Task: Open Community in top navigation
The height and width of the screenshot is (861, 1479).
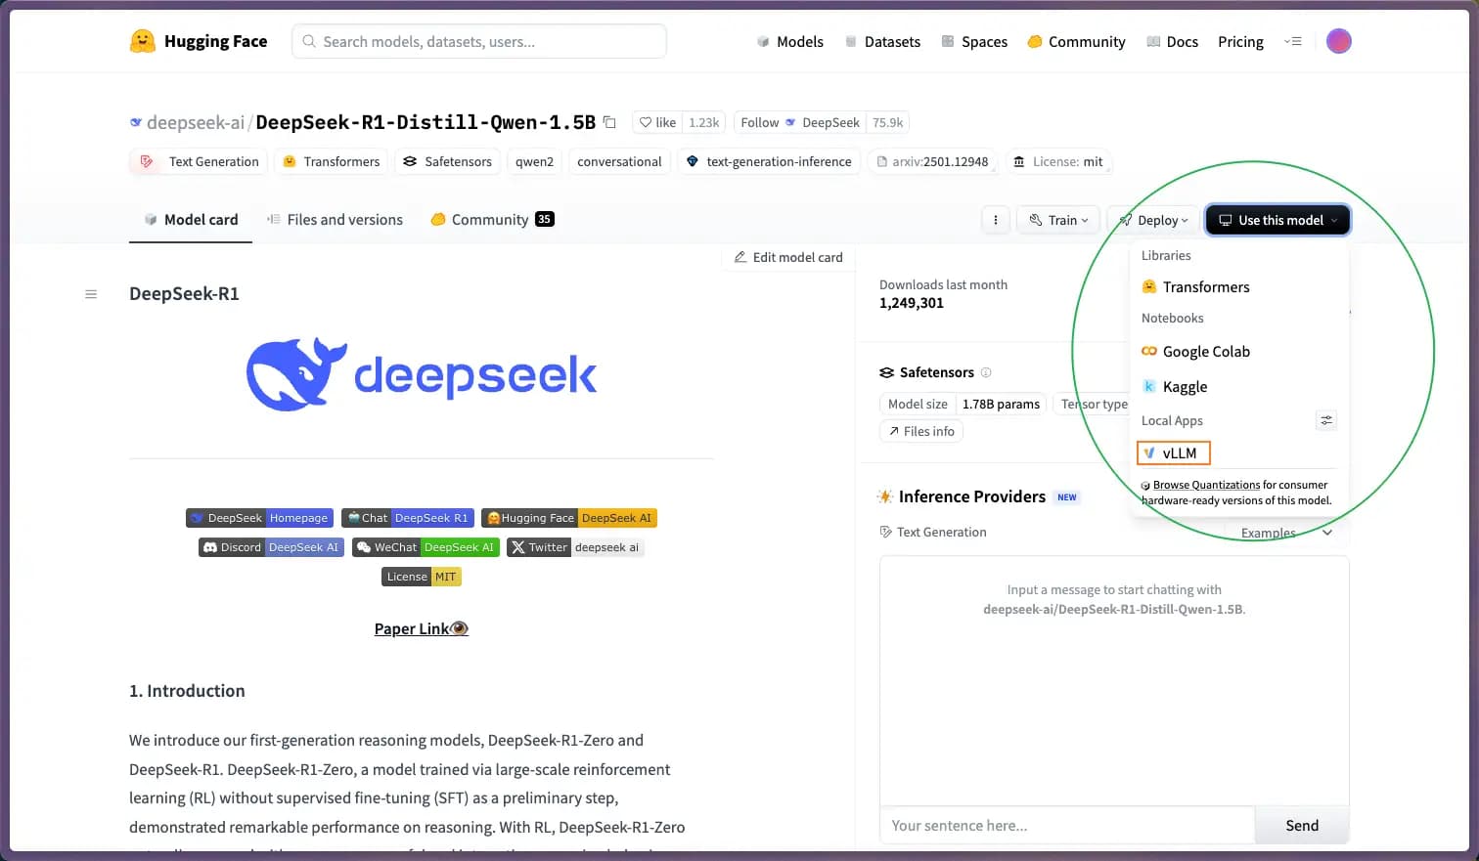Action: click(x=1076, y=41)
